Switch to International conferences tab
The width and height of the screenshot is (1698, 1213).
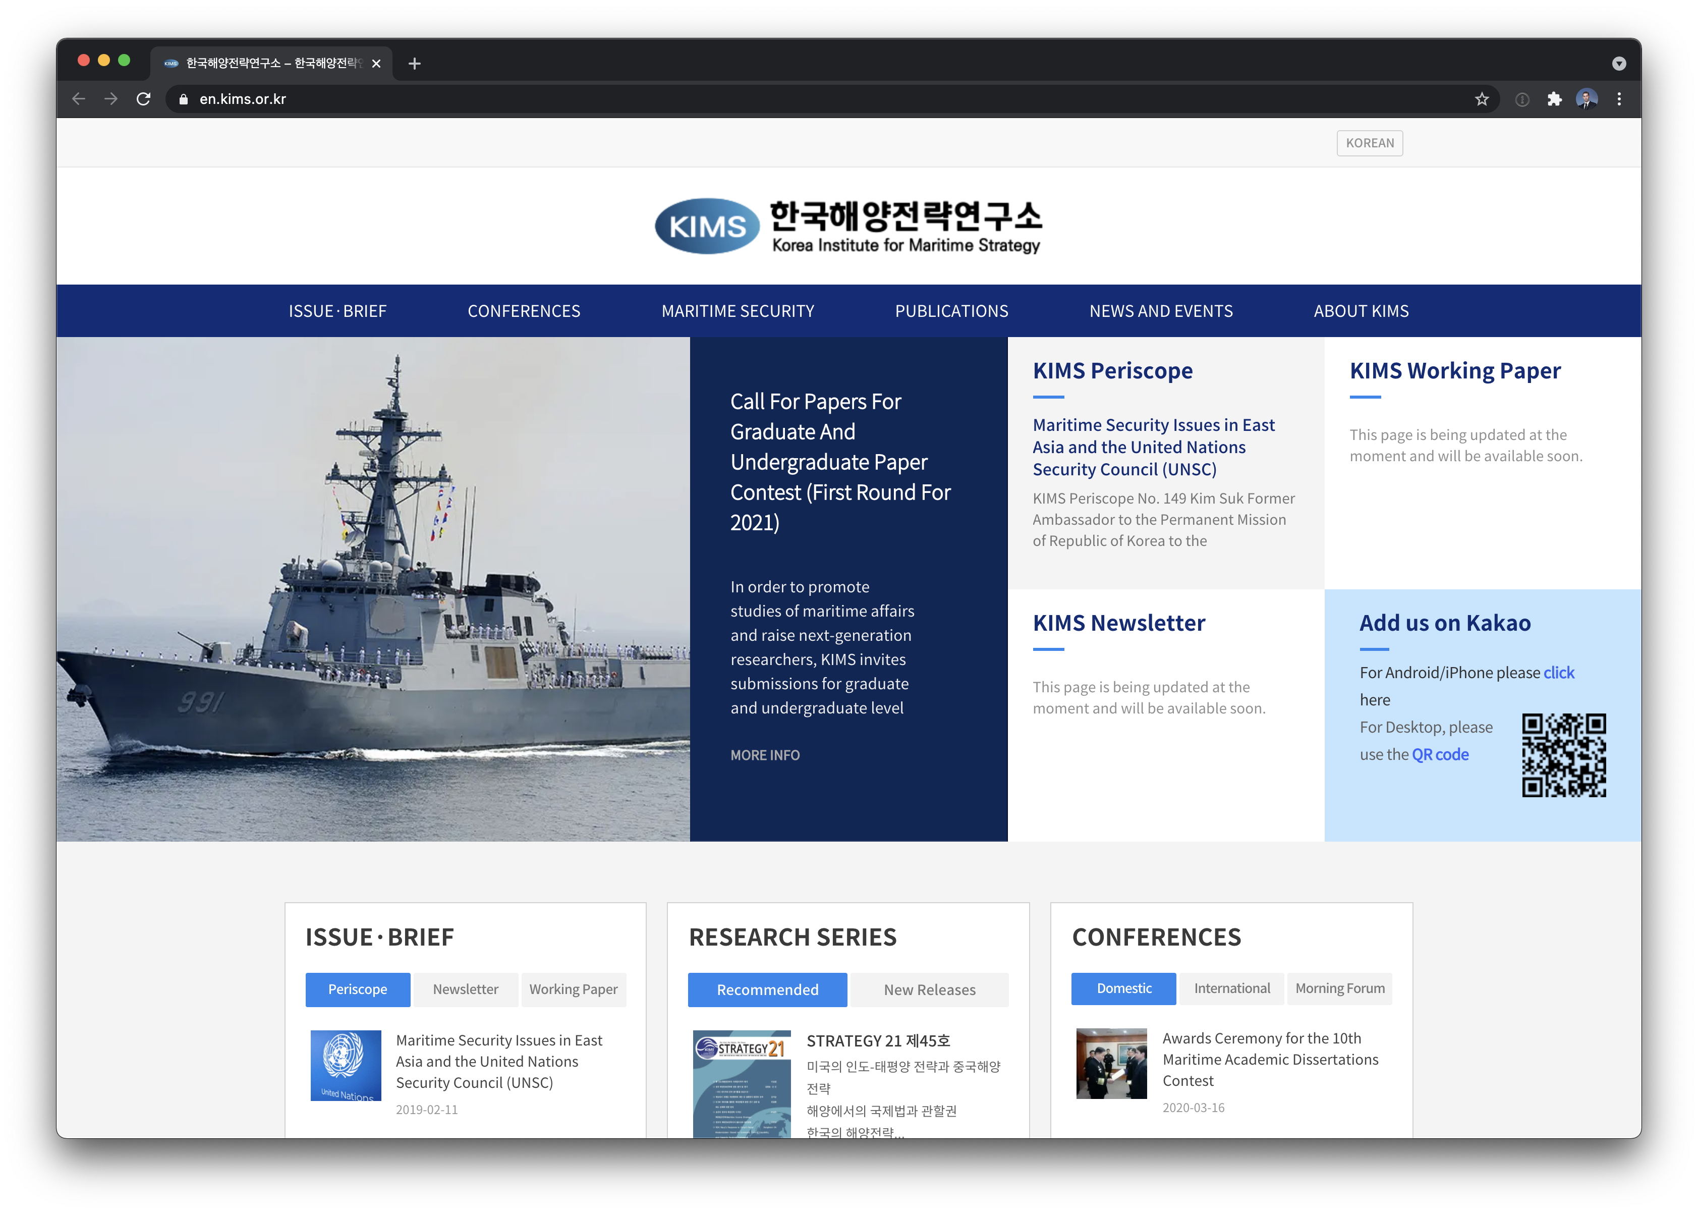pos(1232,989)
